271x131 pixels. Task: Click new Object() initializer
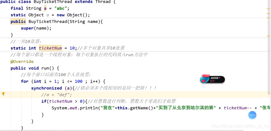(72, 15)
